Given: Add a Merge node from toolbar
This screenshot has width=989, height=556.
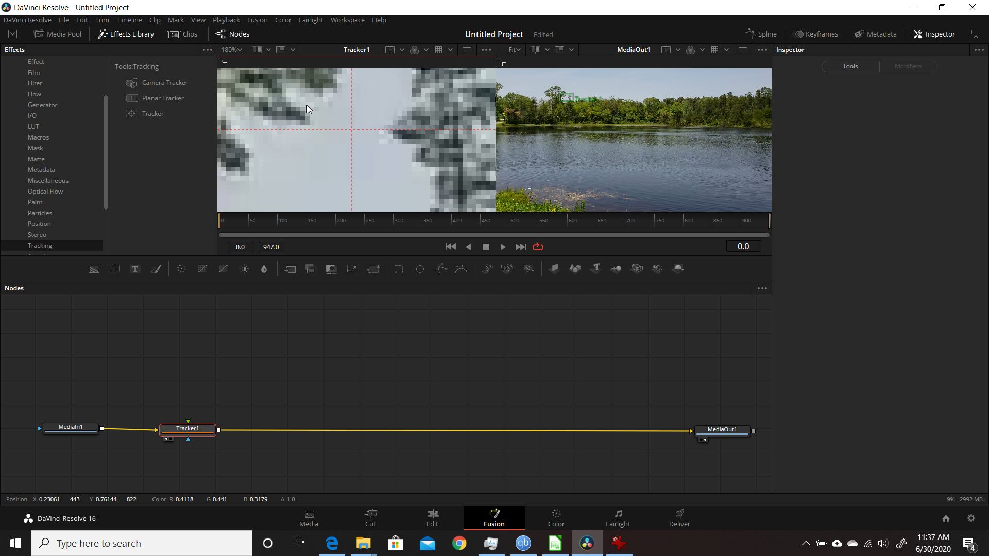Looking at the screenshot, I should click(290, 269).
